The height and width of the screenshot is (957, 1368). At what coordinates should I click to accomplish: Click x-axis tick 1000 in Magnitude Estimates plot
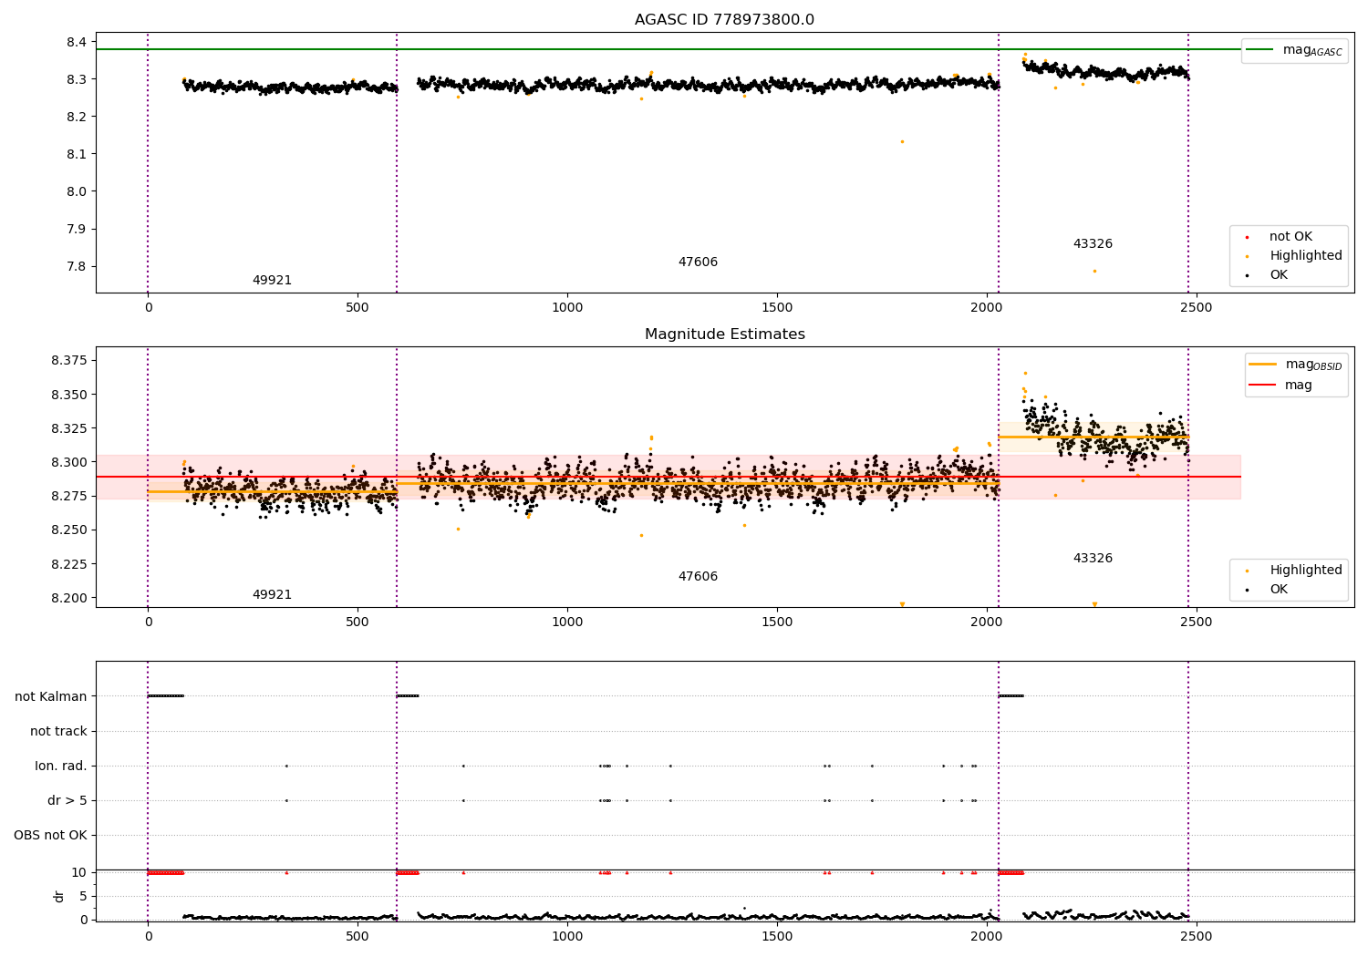tap(567, 623)
